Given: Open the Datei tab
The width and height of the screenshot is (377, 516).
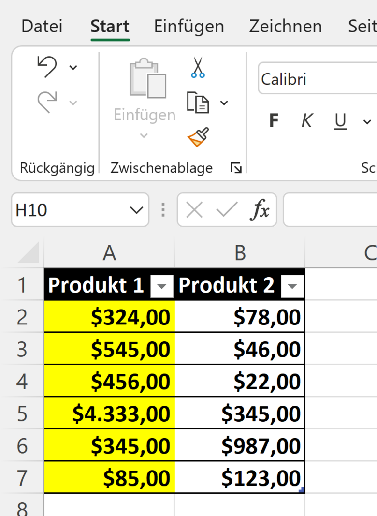Looking at the screenshot, I should (42, 26).
